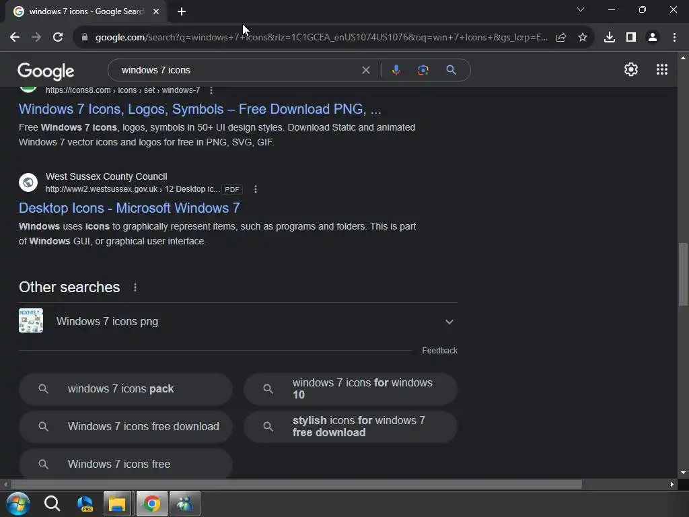Open taskbar search magnifier
Viewport: 689px width, 517px height.
[x=52, y=504]
